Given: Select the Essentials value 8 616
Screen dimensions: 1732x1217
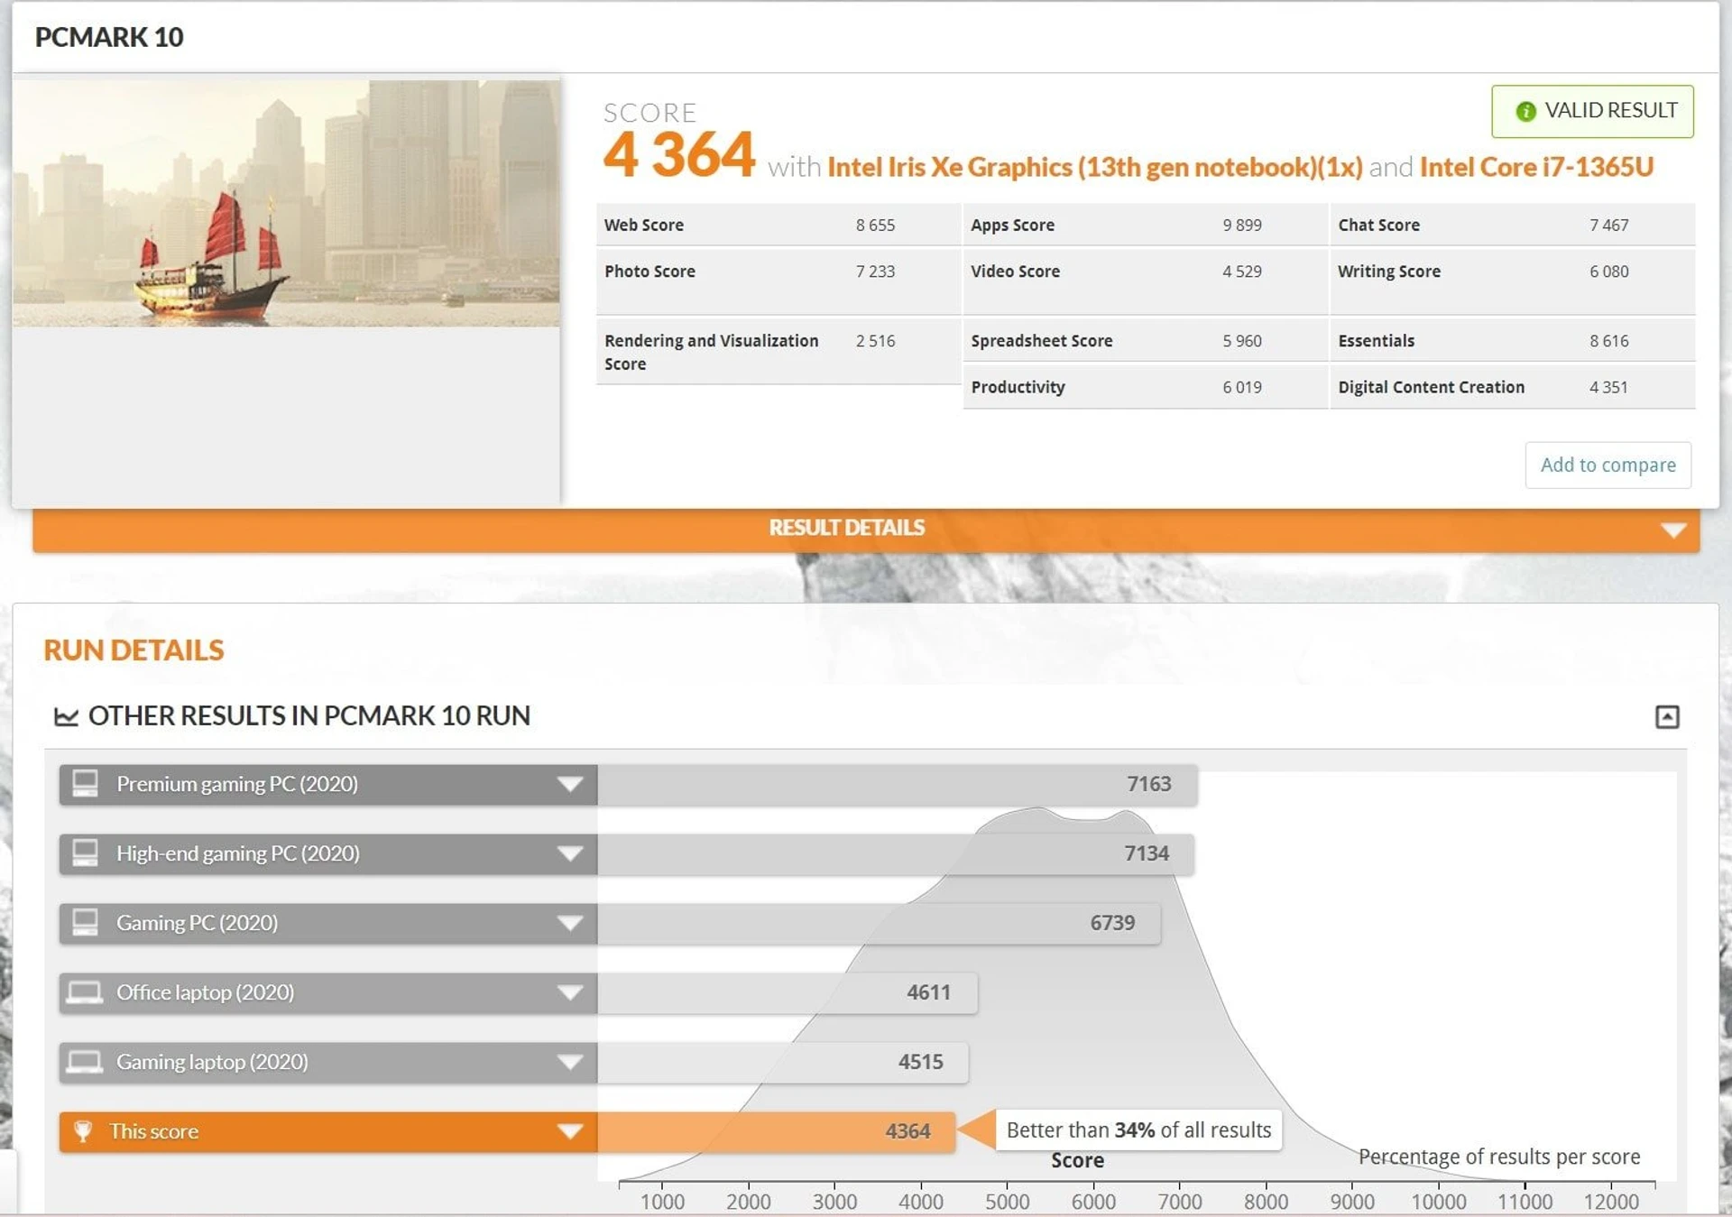Looking at the screenshot, I should point(1609,341).
